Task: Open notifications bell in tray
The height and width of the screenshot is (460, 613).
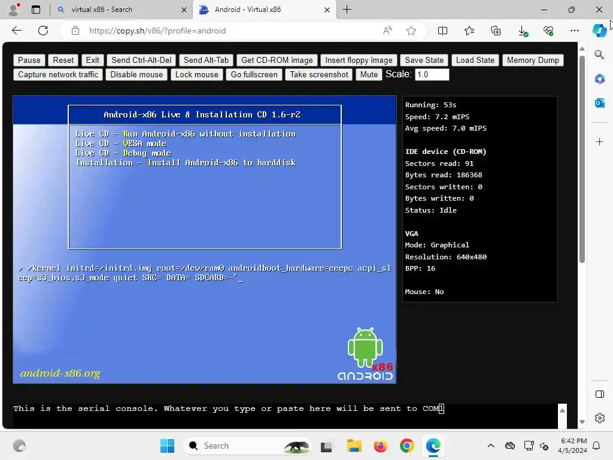Action: click(x=596, y=446)
